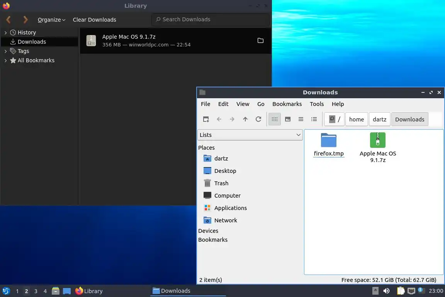Click the show desktop taskbar icon
This screenshot has height=297, width=445.
click(x=67, y=291)
